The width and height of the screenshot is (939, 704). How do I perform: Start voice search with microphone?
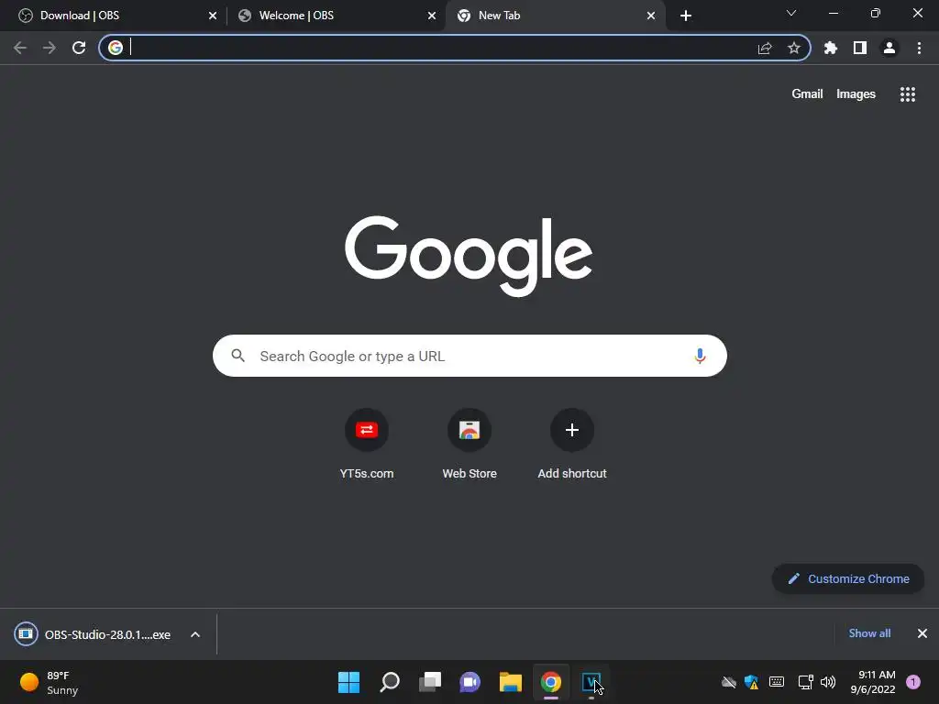pyautogui.click(x=700, y=357)
